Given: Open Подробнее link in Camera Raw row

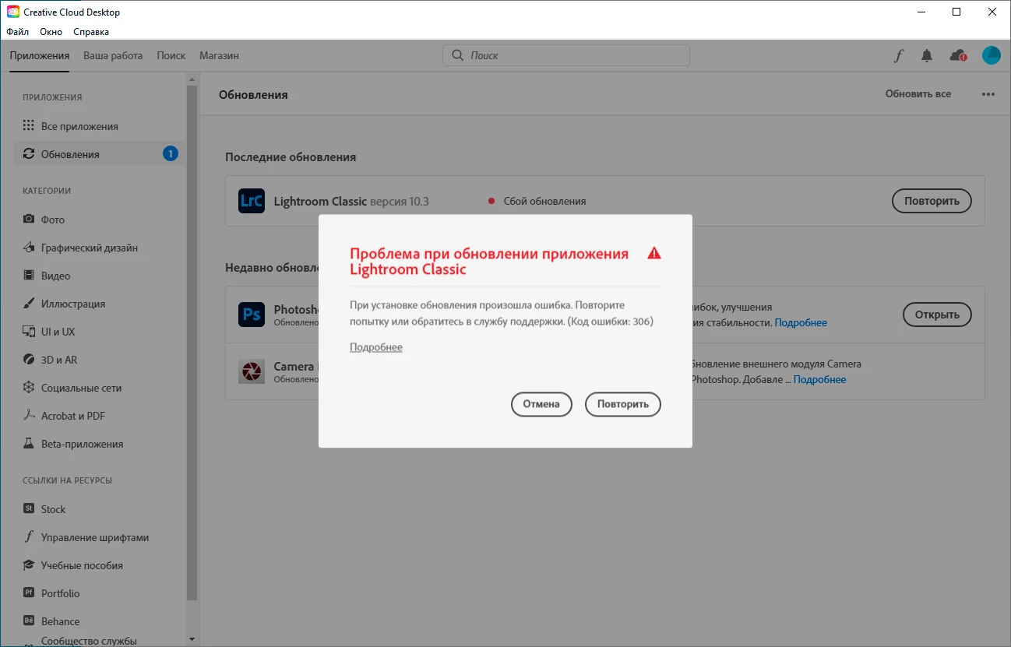Looking at the screenshot, I should [820, 379].
